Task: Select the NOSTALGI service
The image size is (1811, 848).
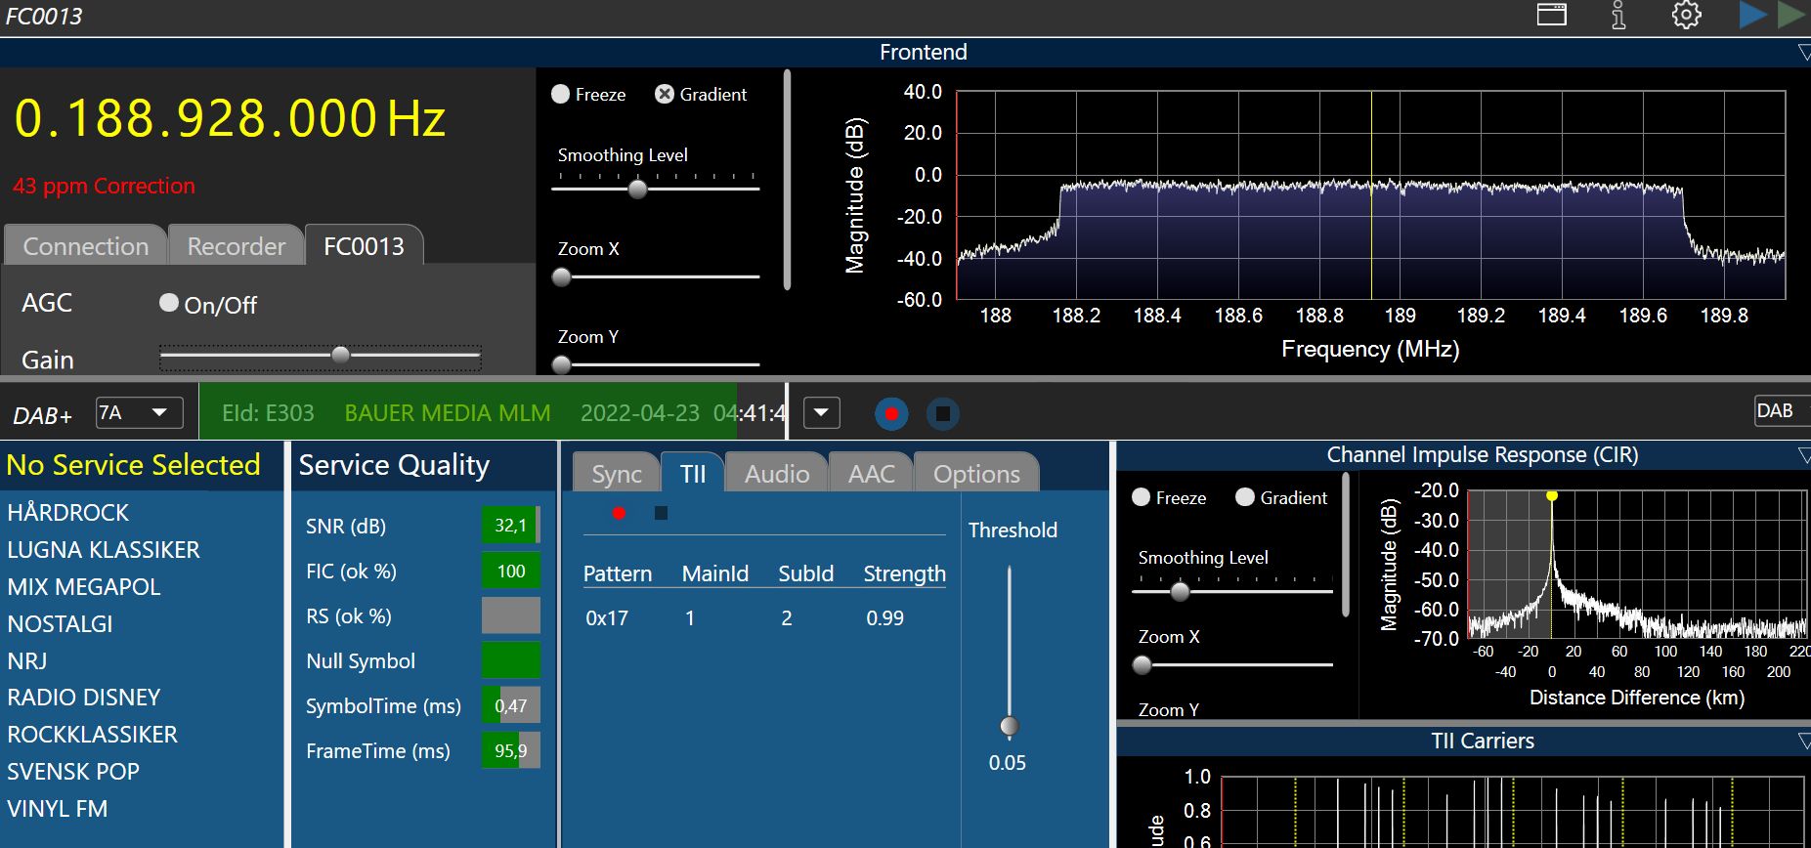Action: click(x=61, y=623)
